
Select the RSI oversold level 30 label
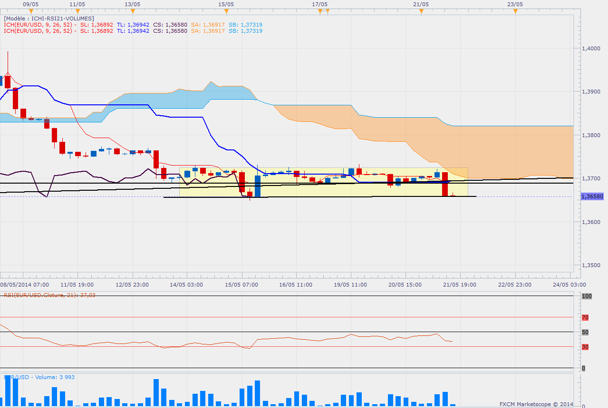click(585, 347)
